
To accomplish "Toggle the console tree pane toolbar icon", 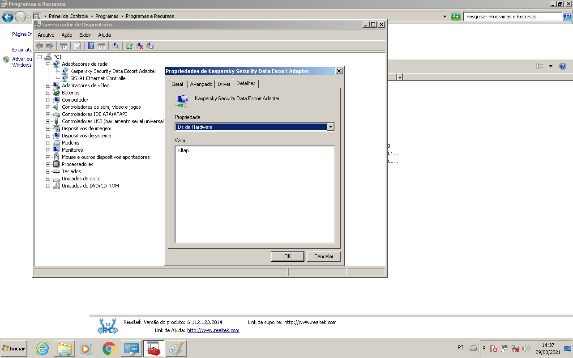I will click(x=64, y=46).
